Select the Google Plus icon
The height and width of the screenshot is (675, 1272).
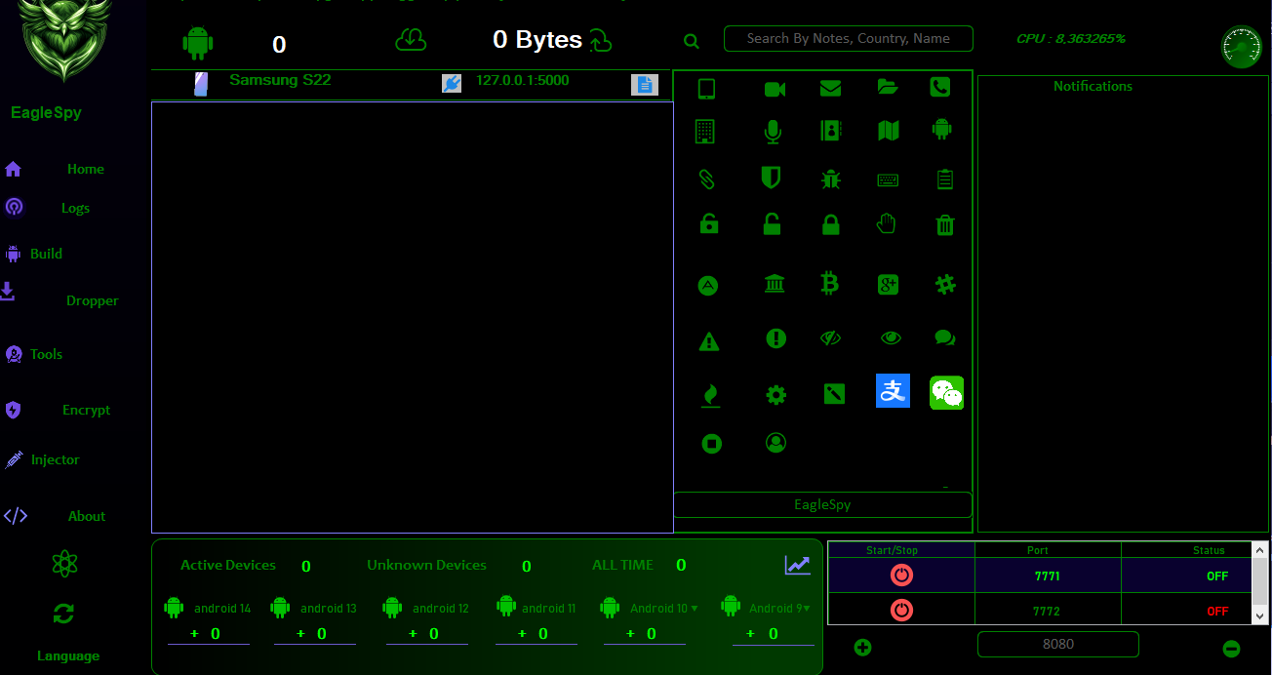tap(888, 285)
